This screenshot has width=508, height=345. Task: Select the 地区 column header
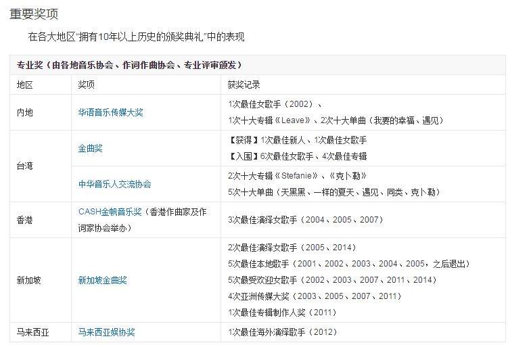(x=25, y=85)
